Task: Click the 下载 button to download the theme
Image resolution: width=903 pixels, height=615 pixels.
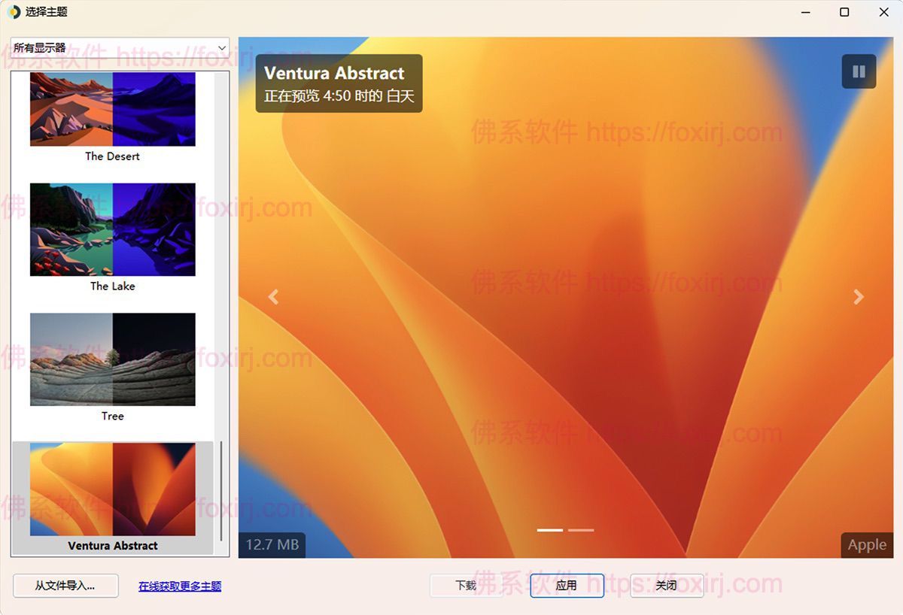Action: 467,586
